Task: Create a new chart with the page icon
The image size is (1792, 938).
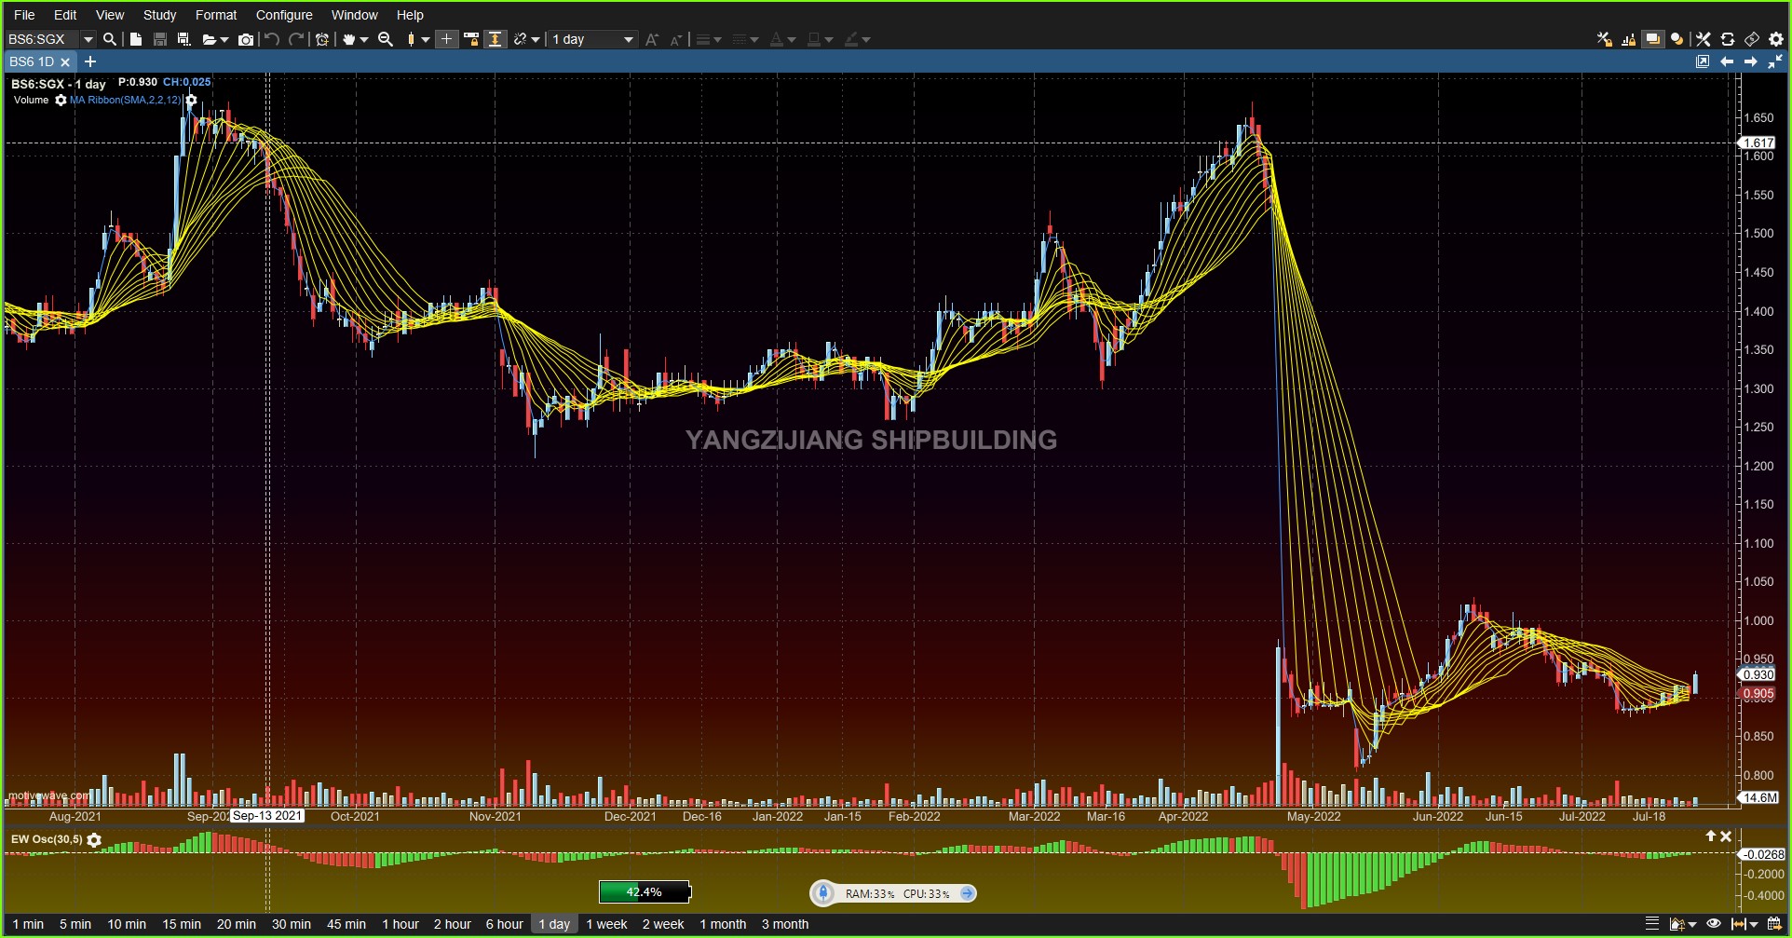Action: [x=136, y=39]
